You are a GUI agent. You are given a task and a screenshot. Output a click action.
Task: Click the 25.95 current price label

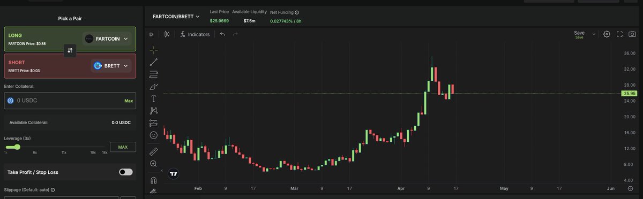(629, 94)
